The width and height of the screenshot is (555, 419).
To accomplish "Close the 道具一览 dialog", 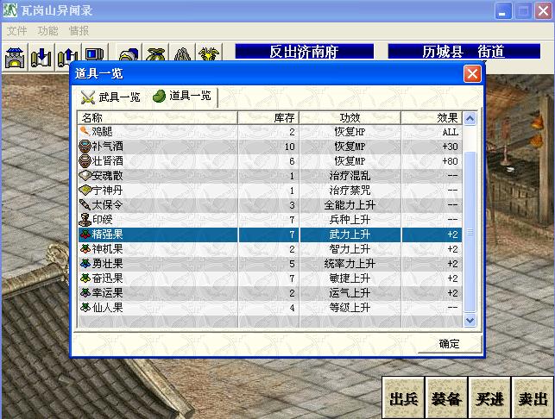I will [x=472, y=74].
